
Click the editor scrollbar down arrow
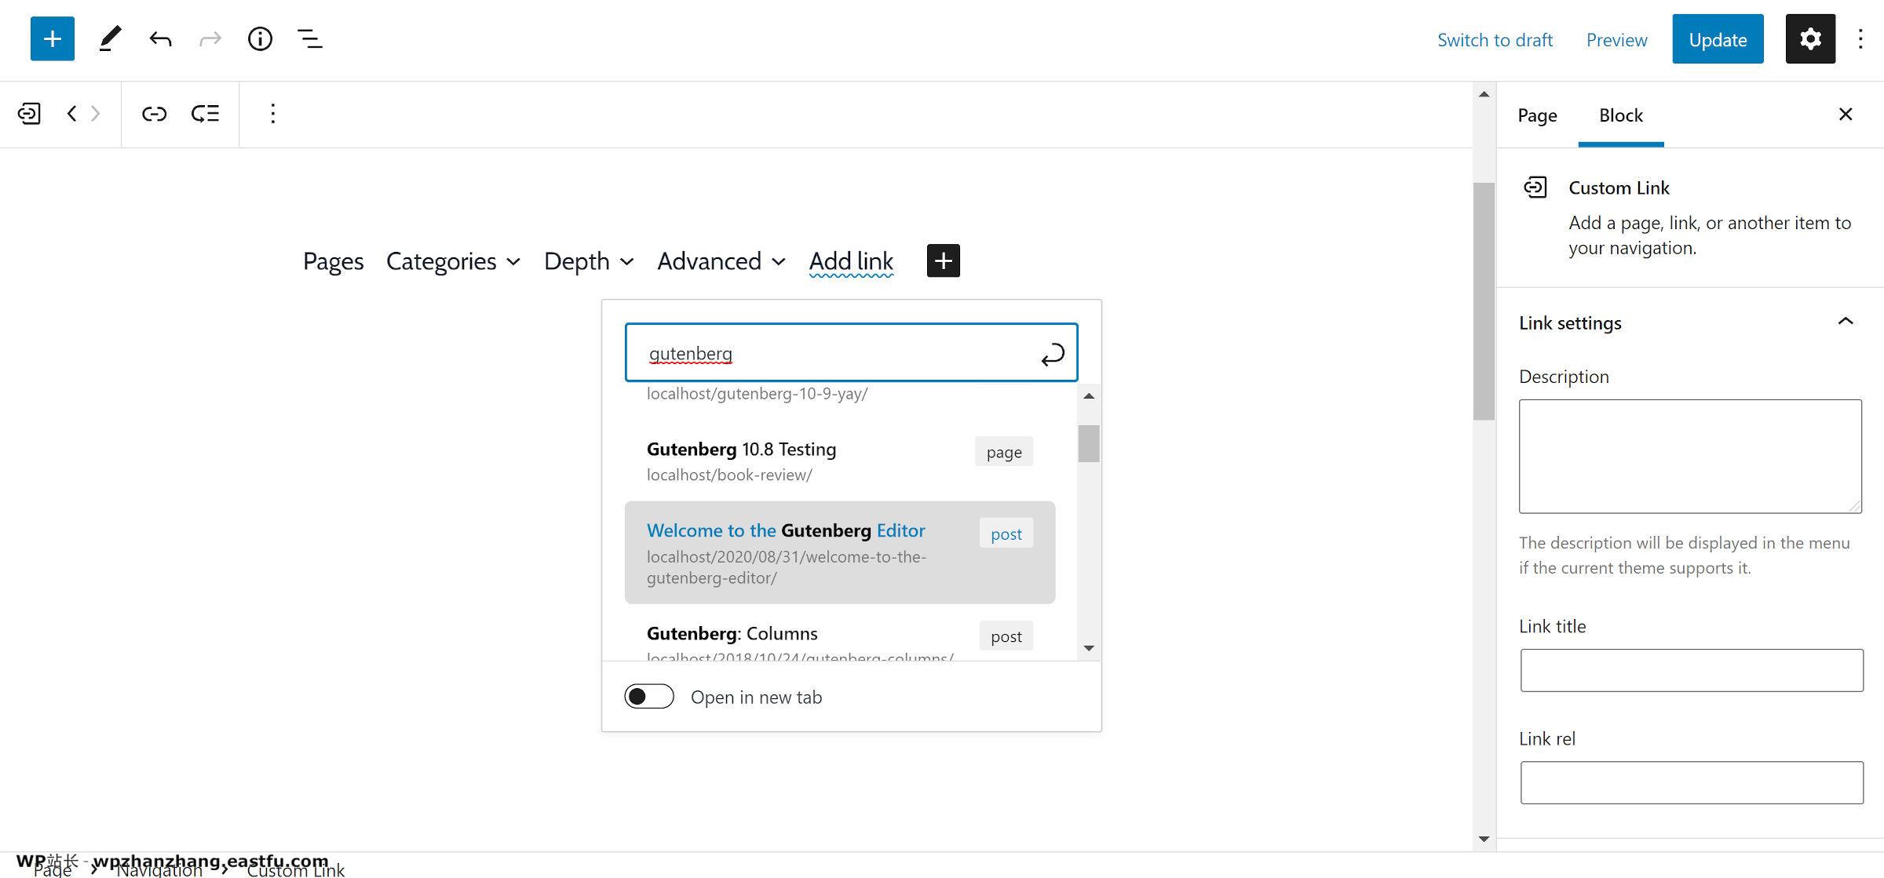pyautogui.click(x=1484, y=839)
